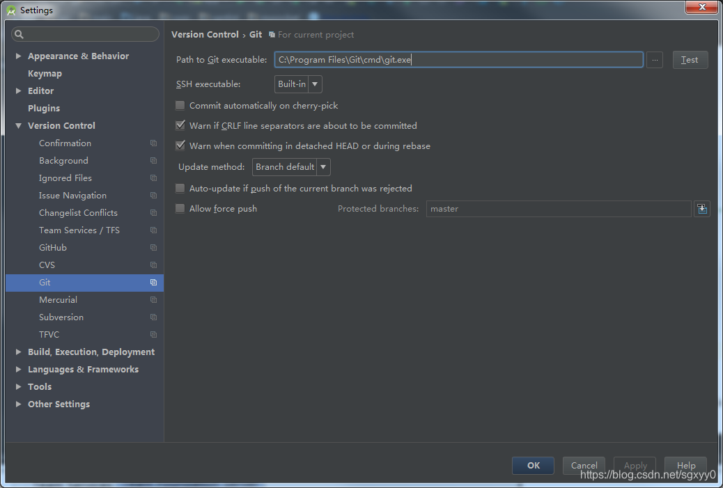The height and width of the screenshot is (488, 723).
Task: Click the Protected branches master field
Action: 559,209
